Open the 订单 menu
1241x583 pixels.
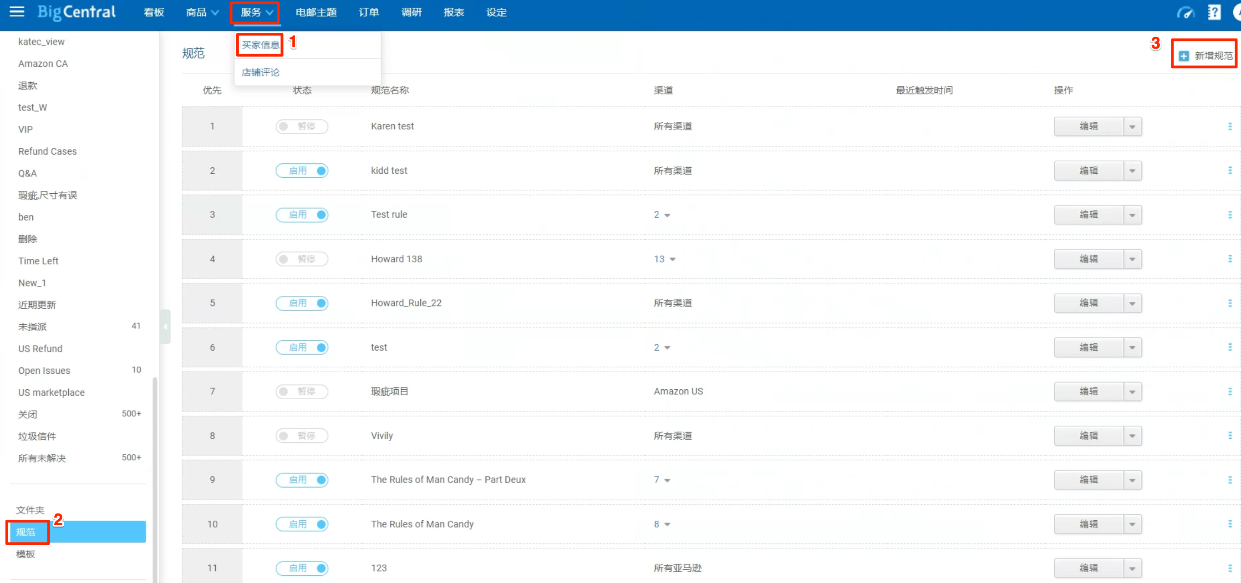point(369,13)
